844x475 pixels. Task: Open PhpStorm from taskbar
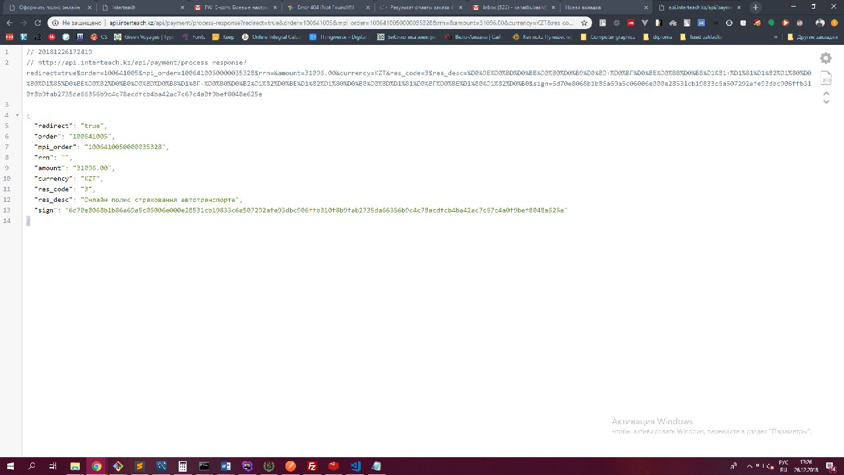(x=247, y=466)
